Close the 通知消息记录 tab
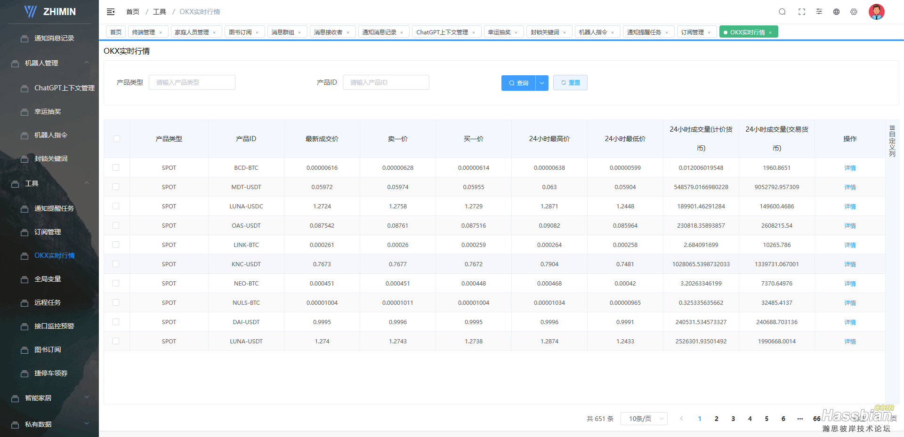The width and height of the screenshot is (904, 437). [402, 32]
